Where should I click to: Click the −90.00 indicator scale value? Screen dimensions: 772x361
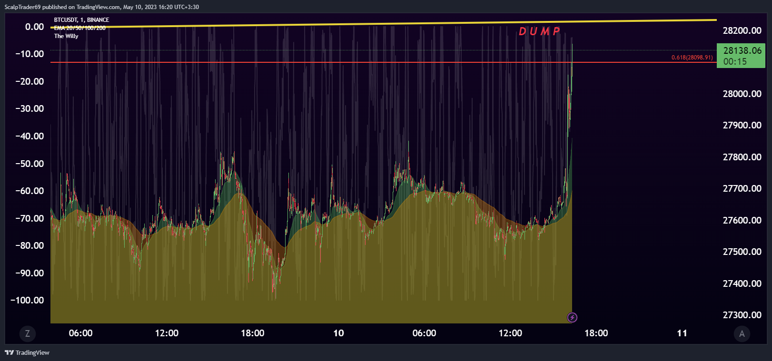tap(30, 273)
